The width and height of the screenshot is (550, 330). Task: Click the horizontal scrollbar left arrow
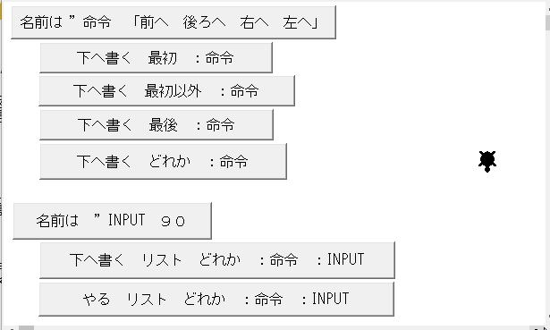(11, 328)
